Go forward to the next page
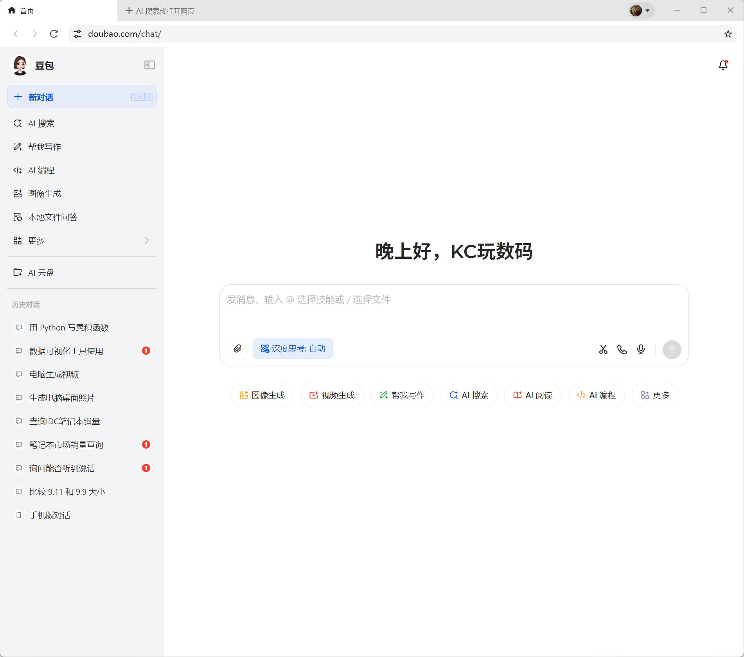The height and width of the screenshot is (657, 744). (35, 34)
